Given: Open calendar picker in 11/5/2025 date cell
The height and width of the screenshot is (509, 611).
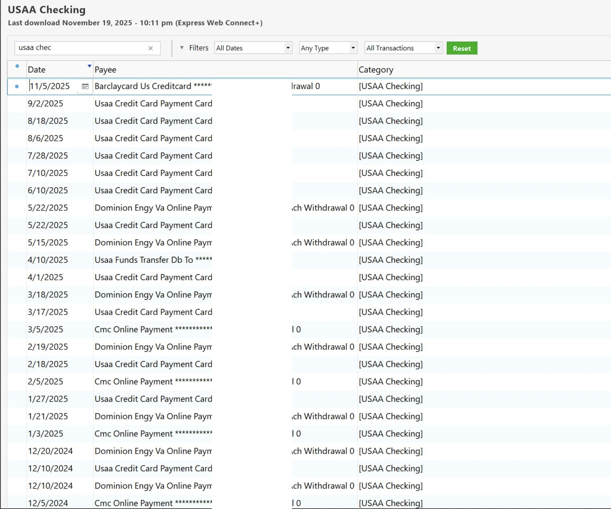Looking at the screenshot, I should 85,86.
